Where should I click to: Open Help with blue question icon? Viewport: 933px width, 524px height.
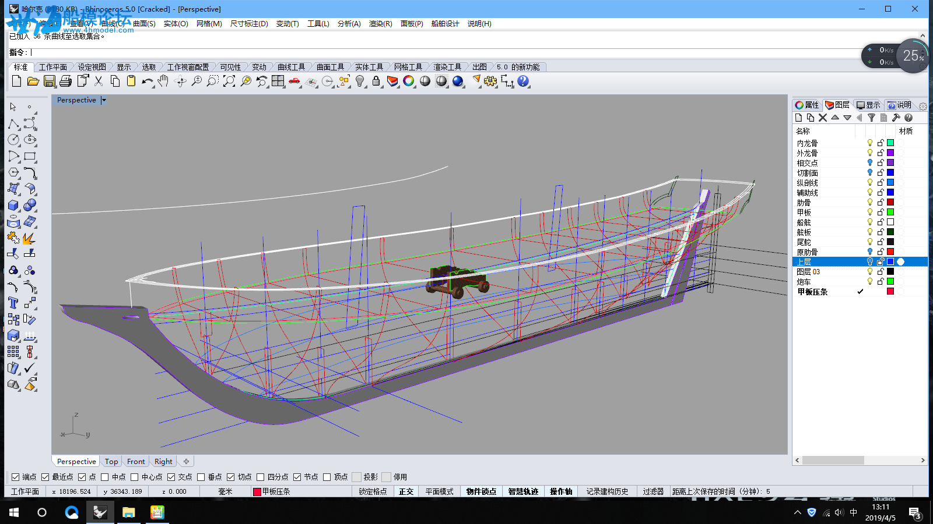pyautogui.click(x=523, y=81)
